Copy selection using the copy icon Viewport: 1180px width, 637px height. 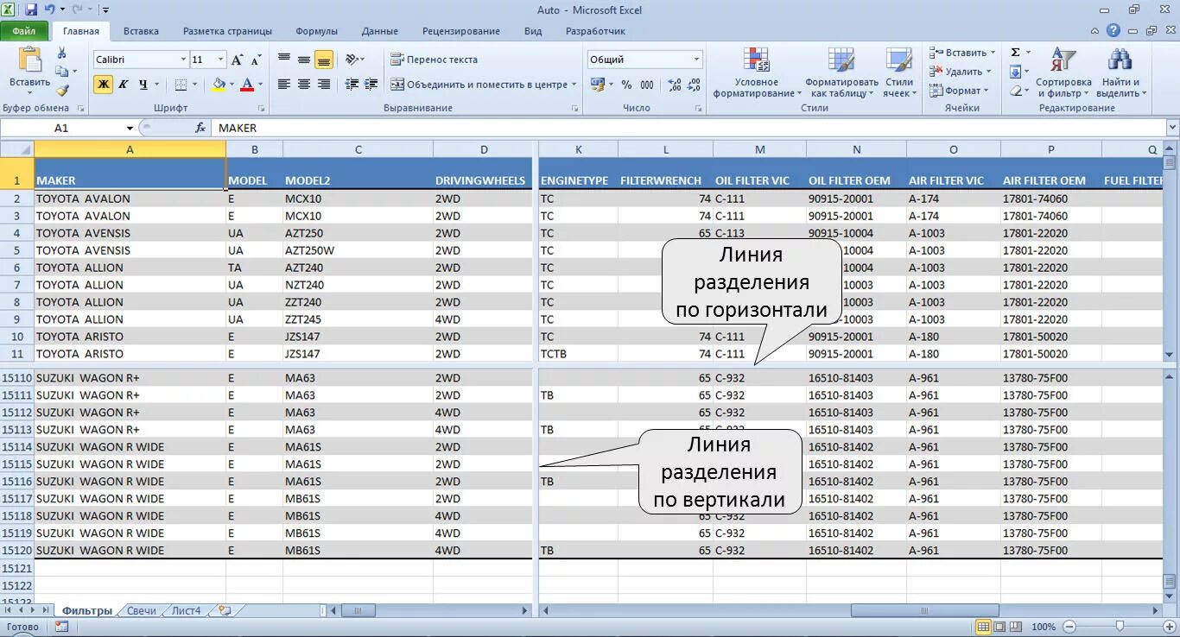[62, 72]
